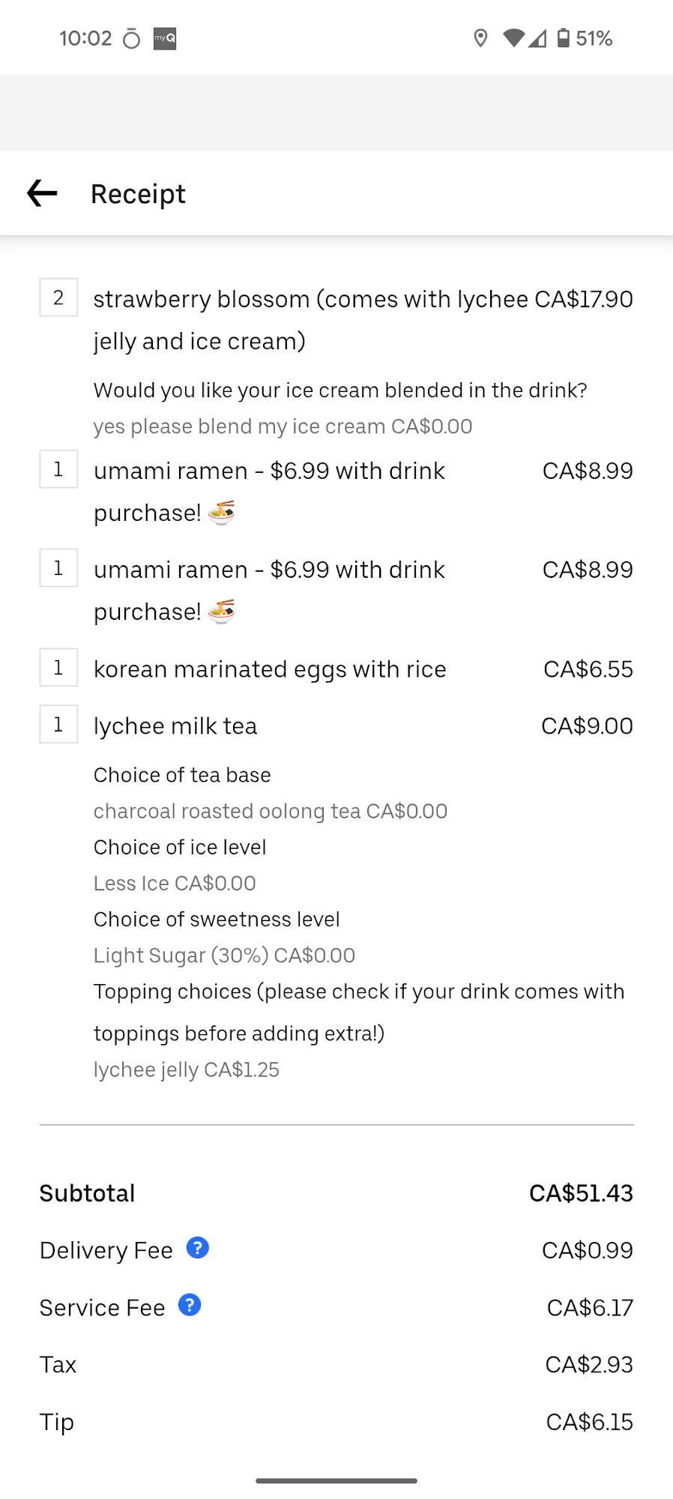Tap the korean marinated eggs with rice item

[270, 669]
